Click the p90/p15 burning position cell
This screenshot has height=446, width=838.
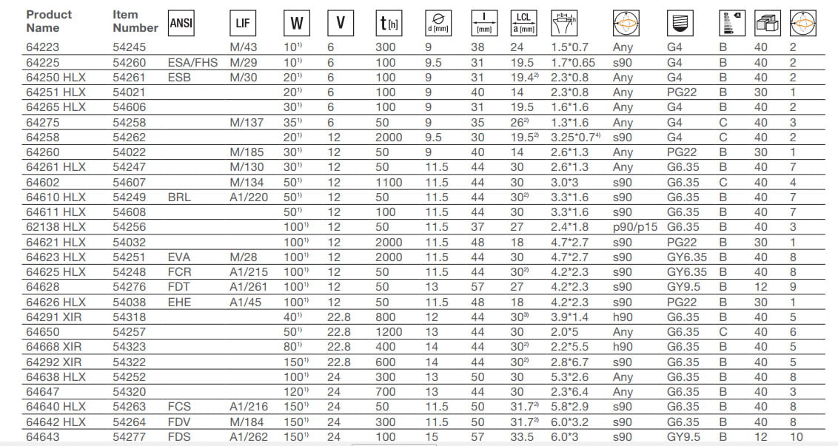coord(635,227)
